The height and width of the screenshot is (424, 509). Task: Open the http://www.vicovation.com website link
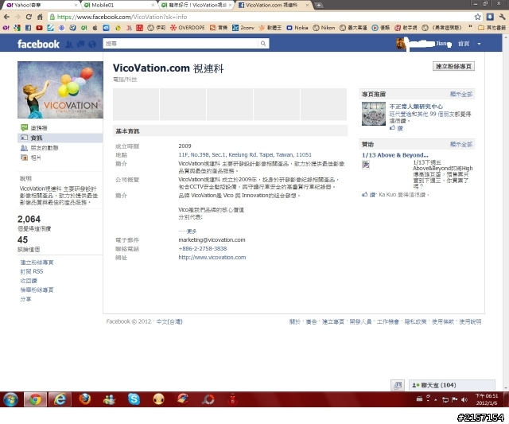click(212, 258)
